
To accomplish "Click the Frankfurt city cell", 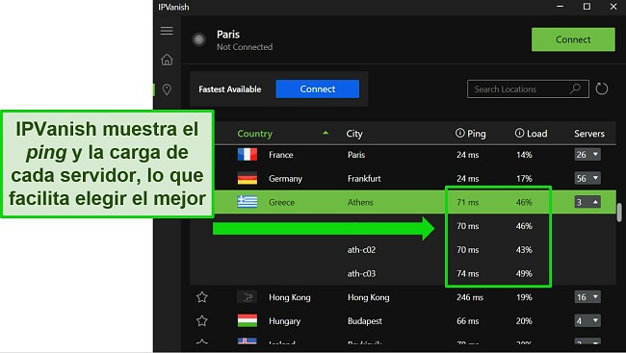I will [364, 179].
